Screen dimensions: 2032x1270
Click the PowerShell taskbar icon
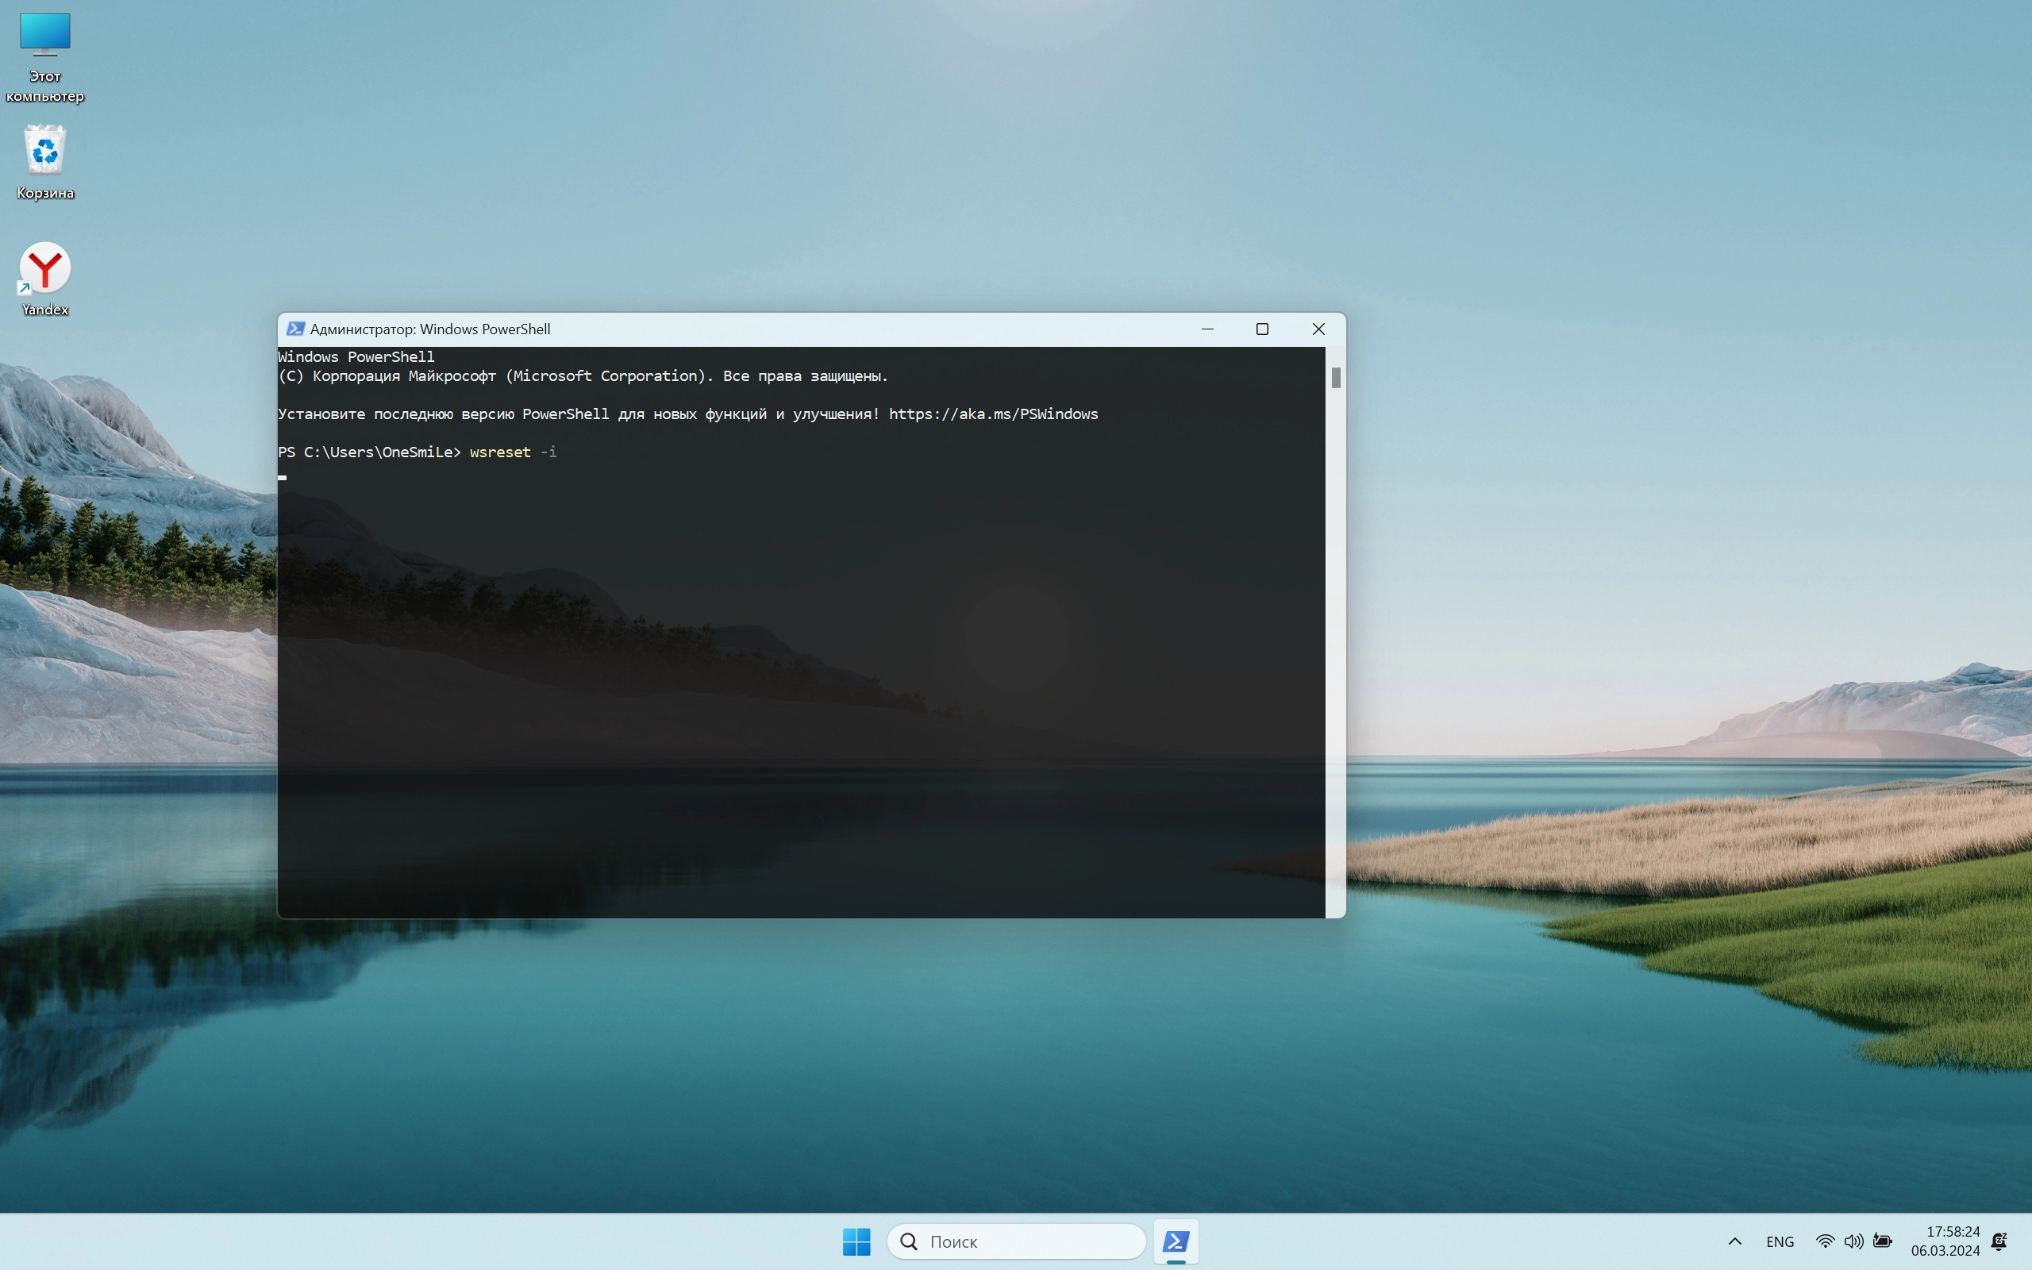(x=1176, y=1241)
